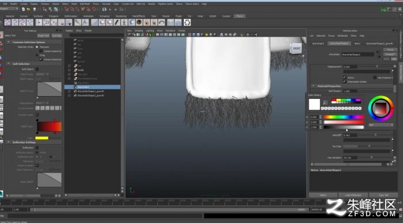This screenshot has height=223, width=403.
Task: Open the Create menu in menu bar
Action: pos(24,4)
